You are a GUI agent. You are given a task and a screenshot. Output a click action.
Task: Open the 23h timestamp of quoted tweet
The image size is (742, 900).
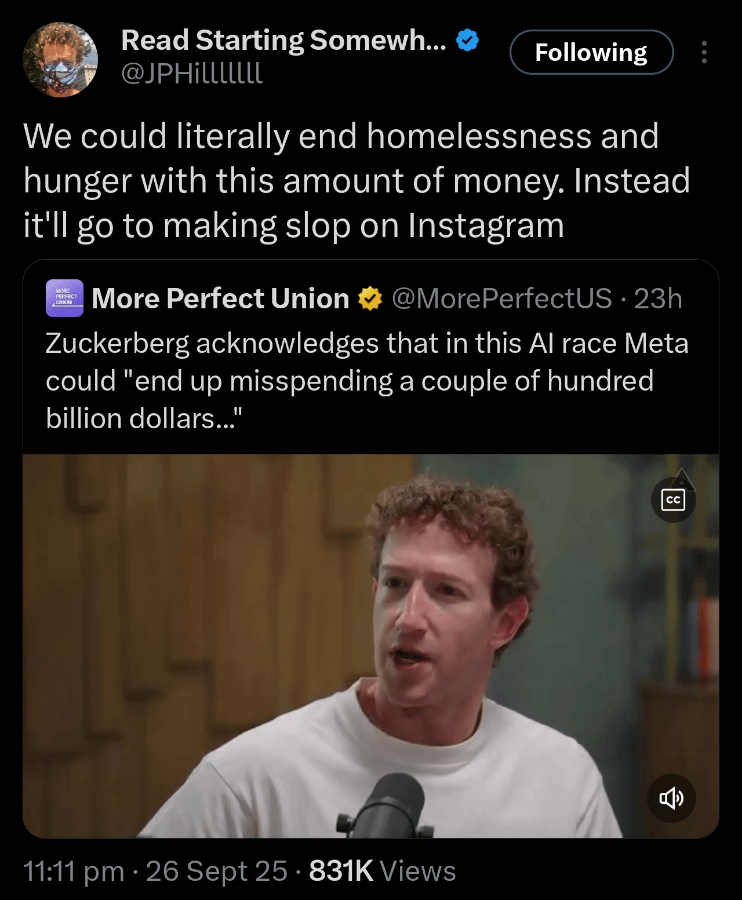tap(658, 298)
